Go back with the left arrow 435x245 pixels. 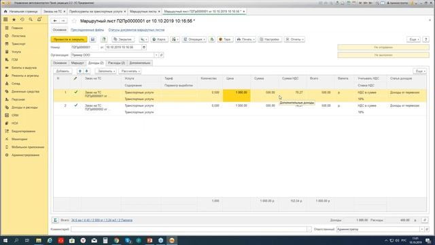point(55,21)
